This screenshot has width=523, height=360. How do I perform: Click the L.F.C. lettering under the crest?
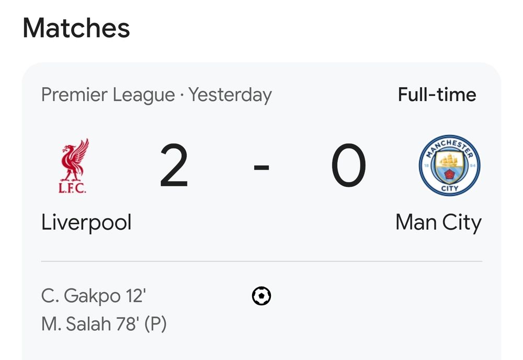72,187
